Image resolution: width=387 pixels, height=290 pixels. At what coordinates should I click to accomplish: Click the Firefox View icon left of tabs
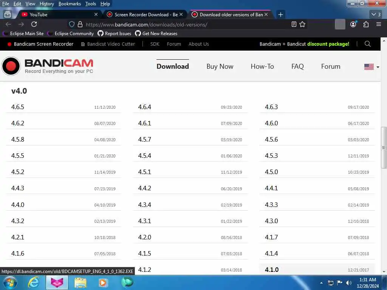pos(8,15)
